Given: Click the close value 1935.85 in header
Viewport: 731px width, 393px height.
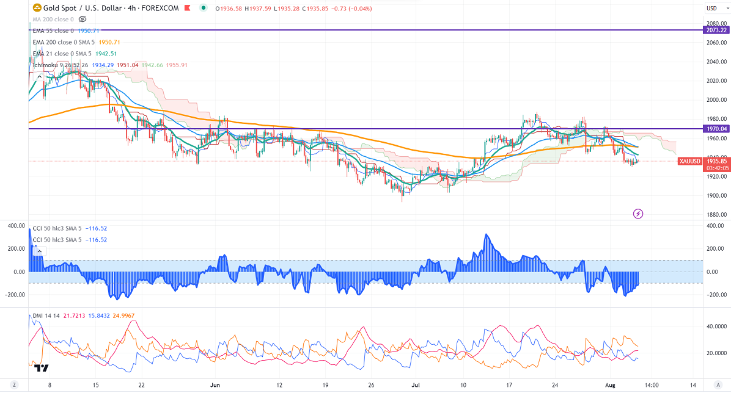Looking at the screenshot, I should [x=317, y=9].
